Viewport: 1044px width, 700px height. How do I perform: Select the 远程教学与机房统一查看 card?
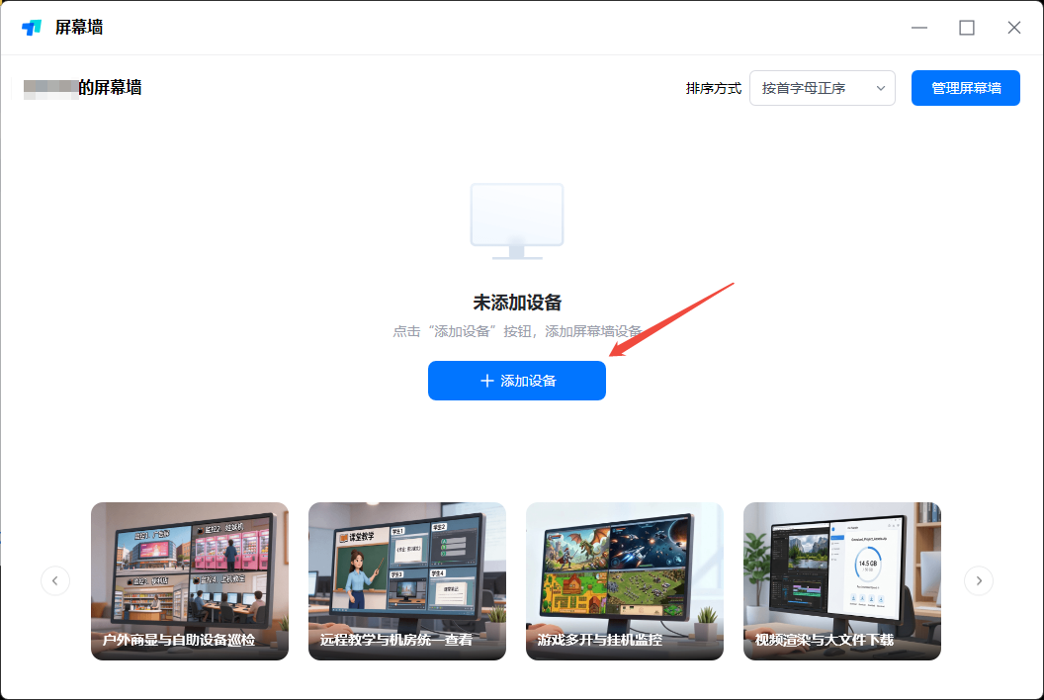407,580
